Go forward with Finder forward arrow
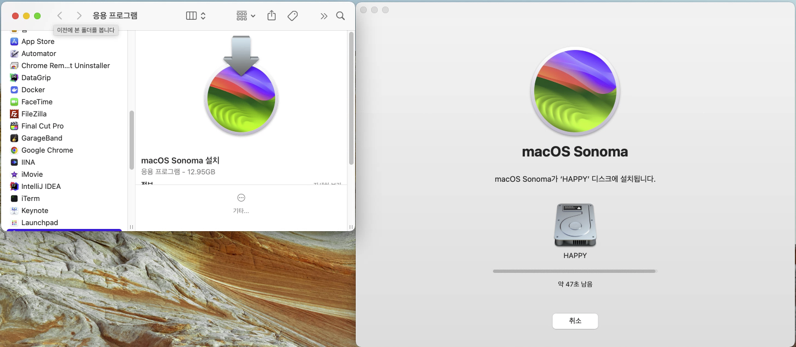This screenshot has height=347, width=796. 79,16
